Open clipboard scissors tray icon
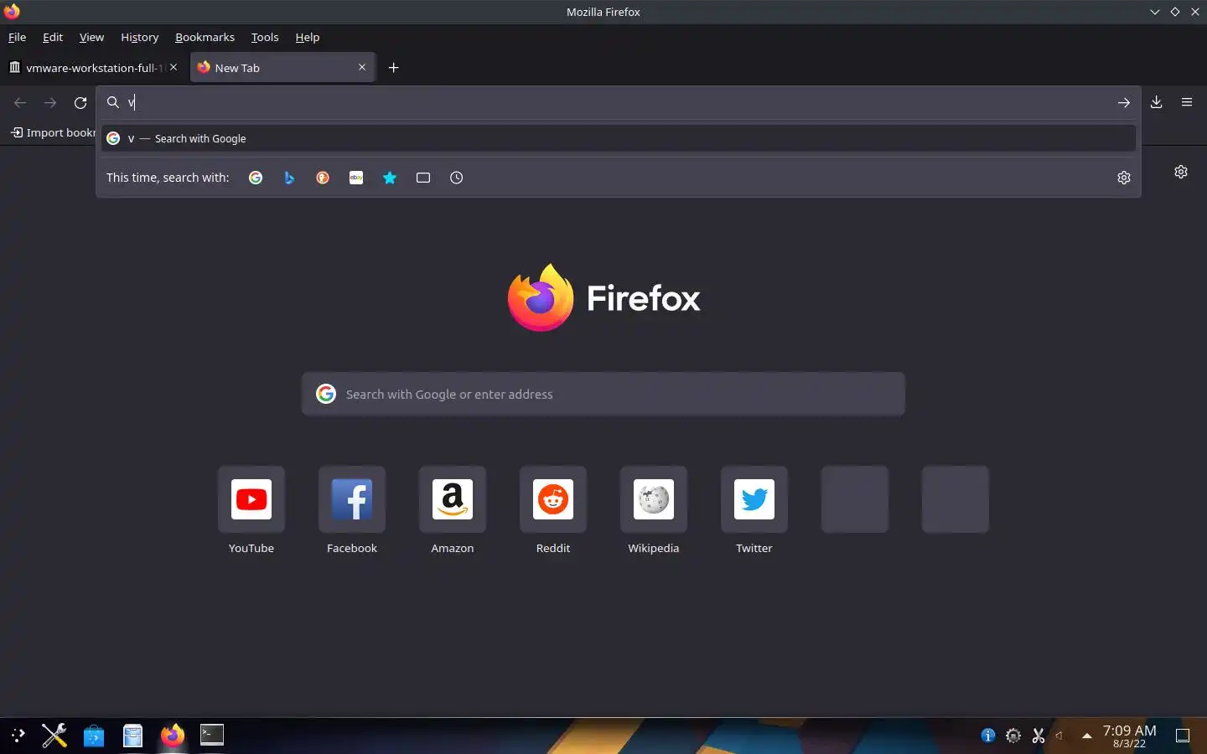The height and width of the screenshot is (754, 1207). click(x=1039, y=736)
